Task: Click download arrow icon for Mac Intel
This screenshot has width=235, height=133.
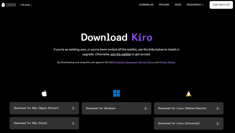Action: (x=73, y=123)
